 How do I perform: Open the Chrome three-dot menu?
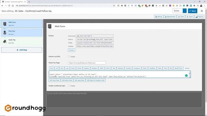tap(205, 6)
